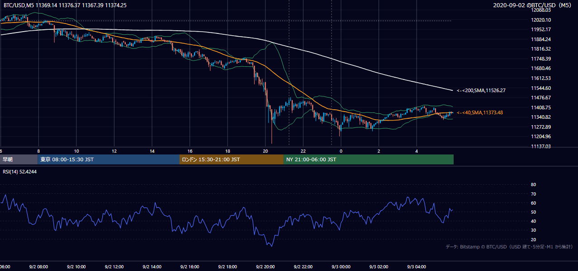Click the 40 SMA 11373.48 label
This screenshot has width=578, height=271.
480,112
